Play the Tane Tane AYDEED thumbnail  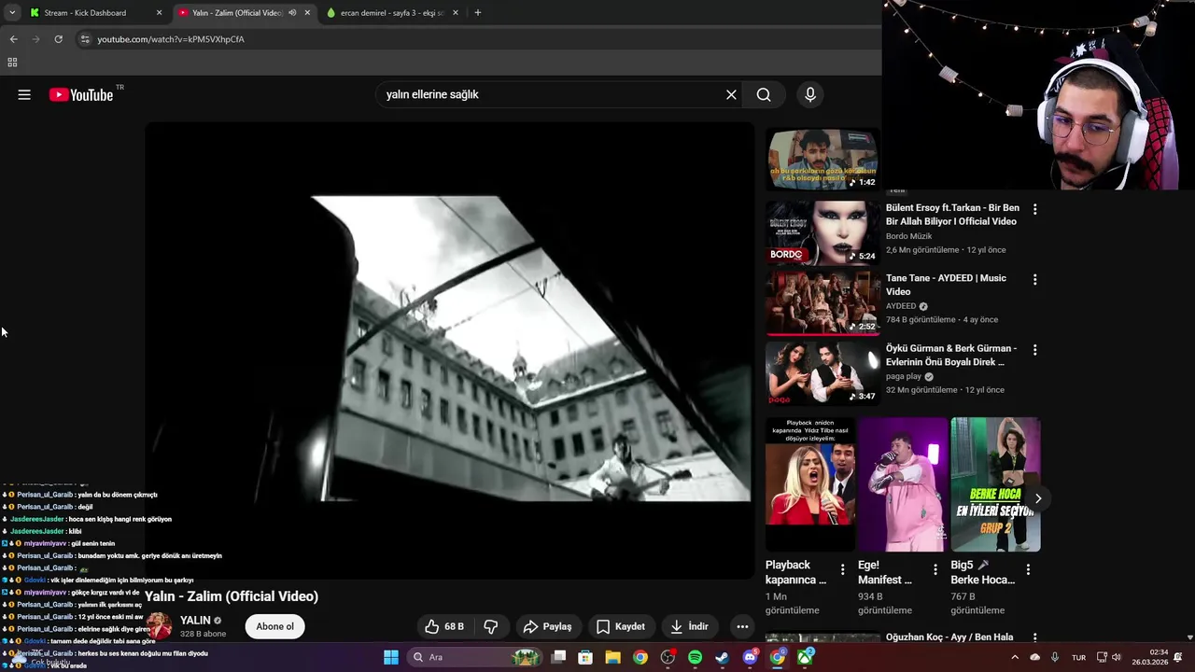pyautogui.click(x=822, y=301)
